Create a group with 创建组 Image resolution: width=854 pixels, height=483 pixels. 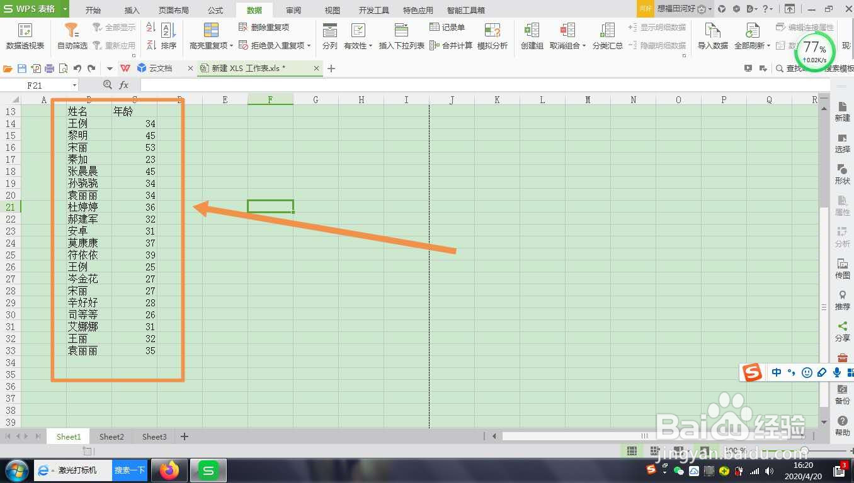coord(532,36)
